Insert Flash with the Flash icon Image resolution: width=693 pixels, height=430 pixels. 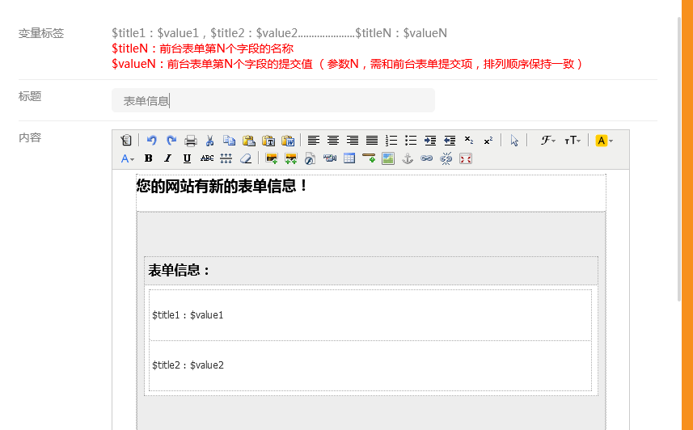(x=310, y=158)
